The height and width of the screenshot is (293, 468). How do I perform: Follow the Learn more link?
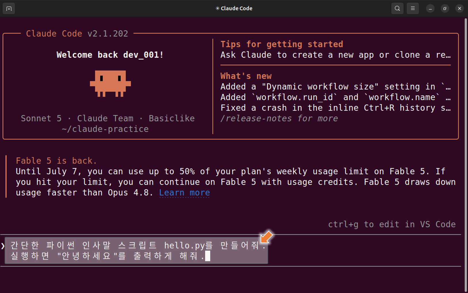click(184, 193)
